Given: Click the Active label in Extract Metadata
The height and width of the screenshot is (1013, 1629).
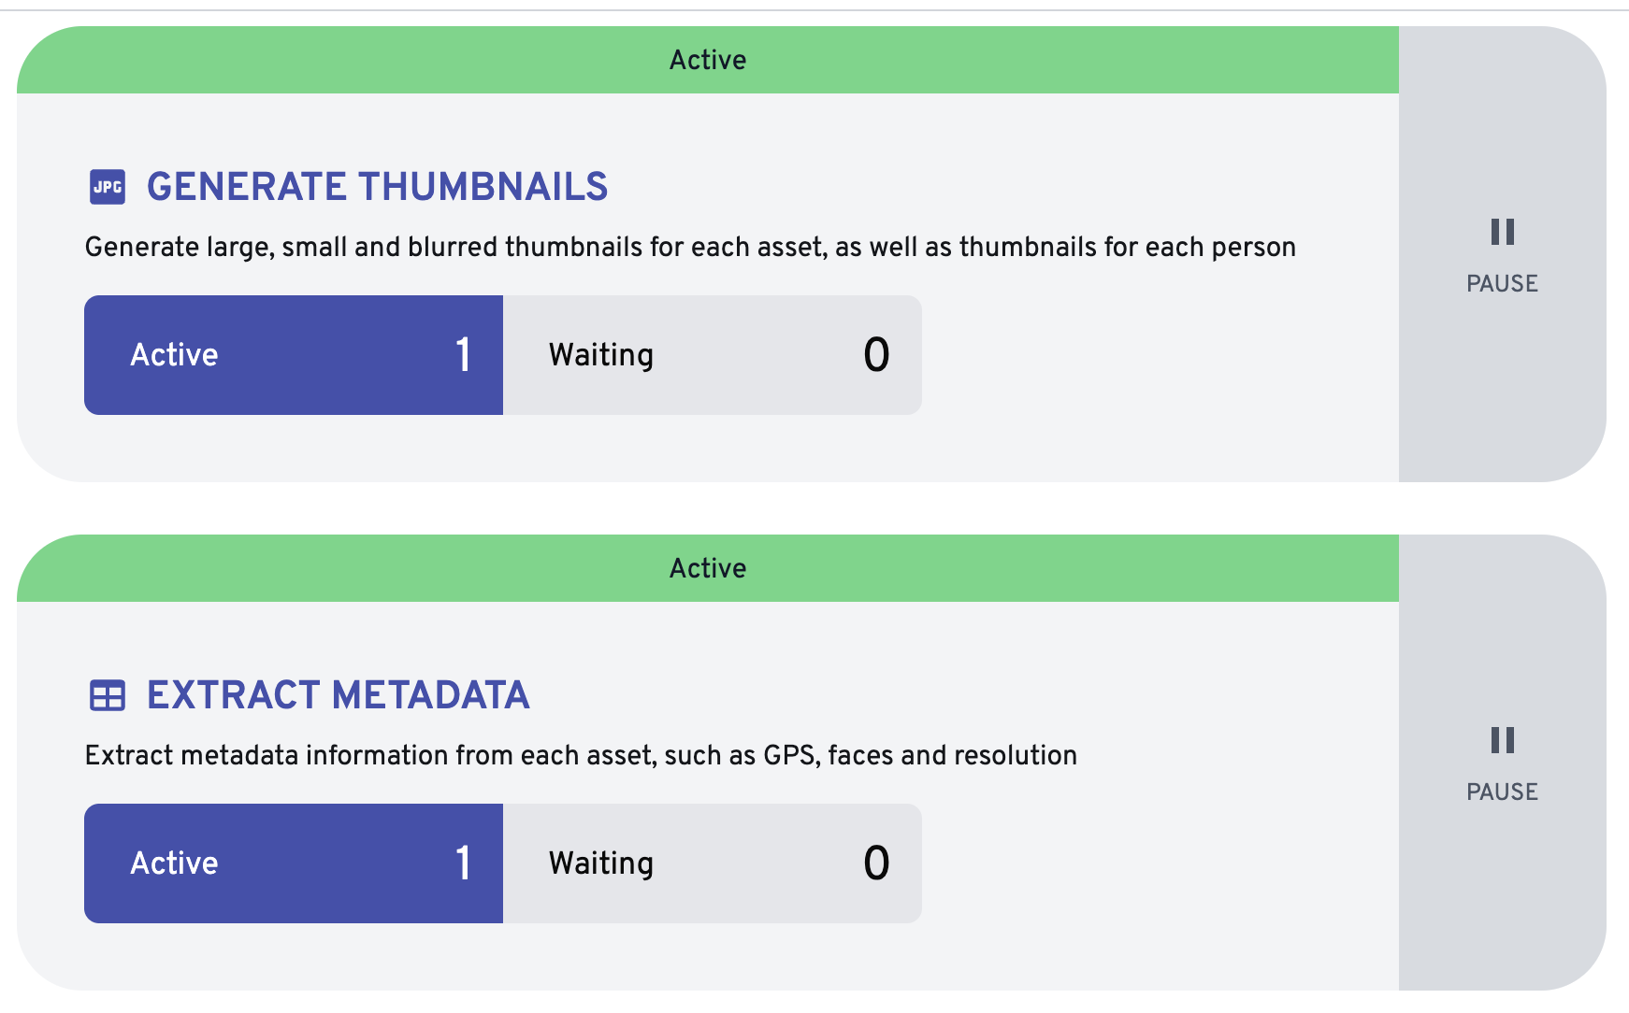Looking at the screenshot, I should pyautogui.click(x=174, y=863).
